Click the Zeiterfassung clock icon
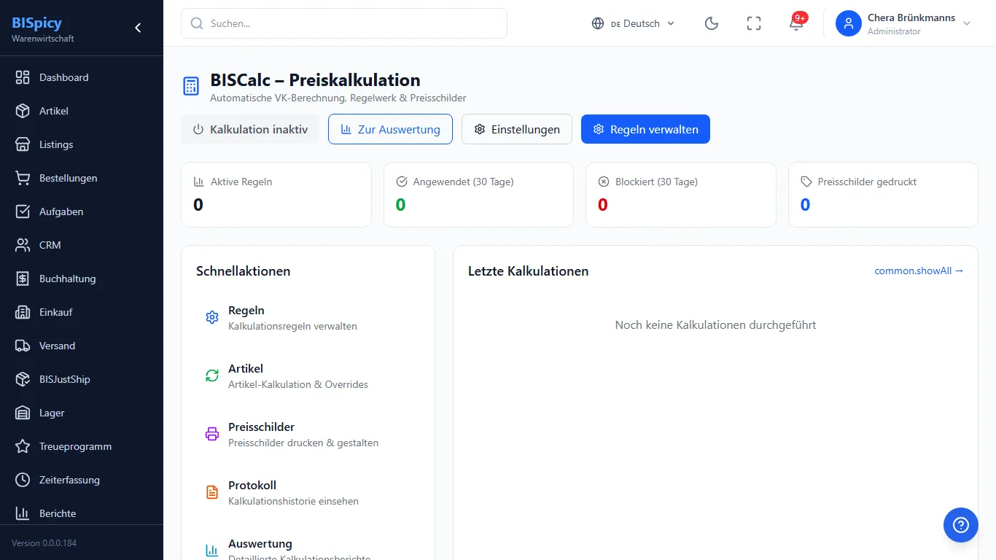Image resolution: width=996 pixels, height=560 pixels. click(23, 480)
